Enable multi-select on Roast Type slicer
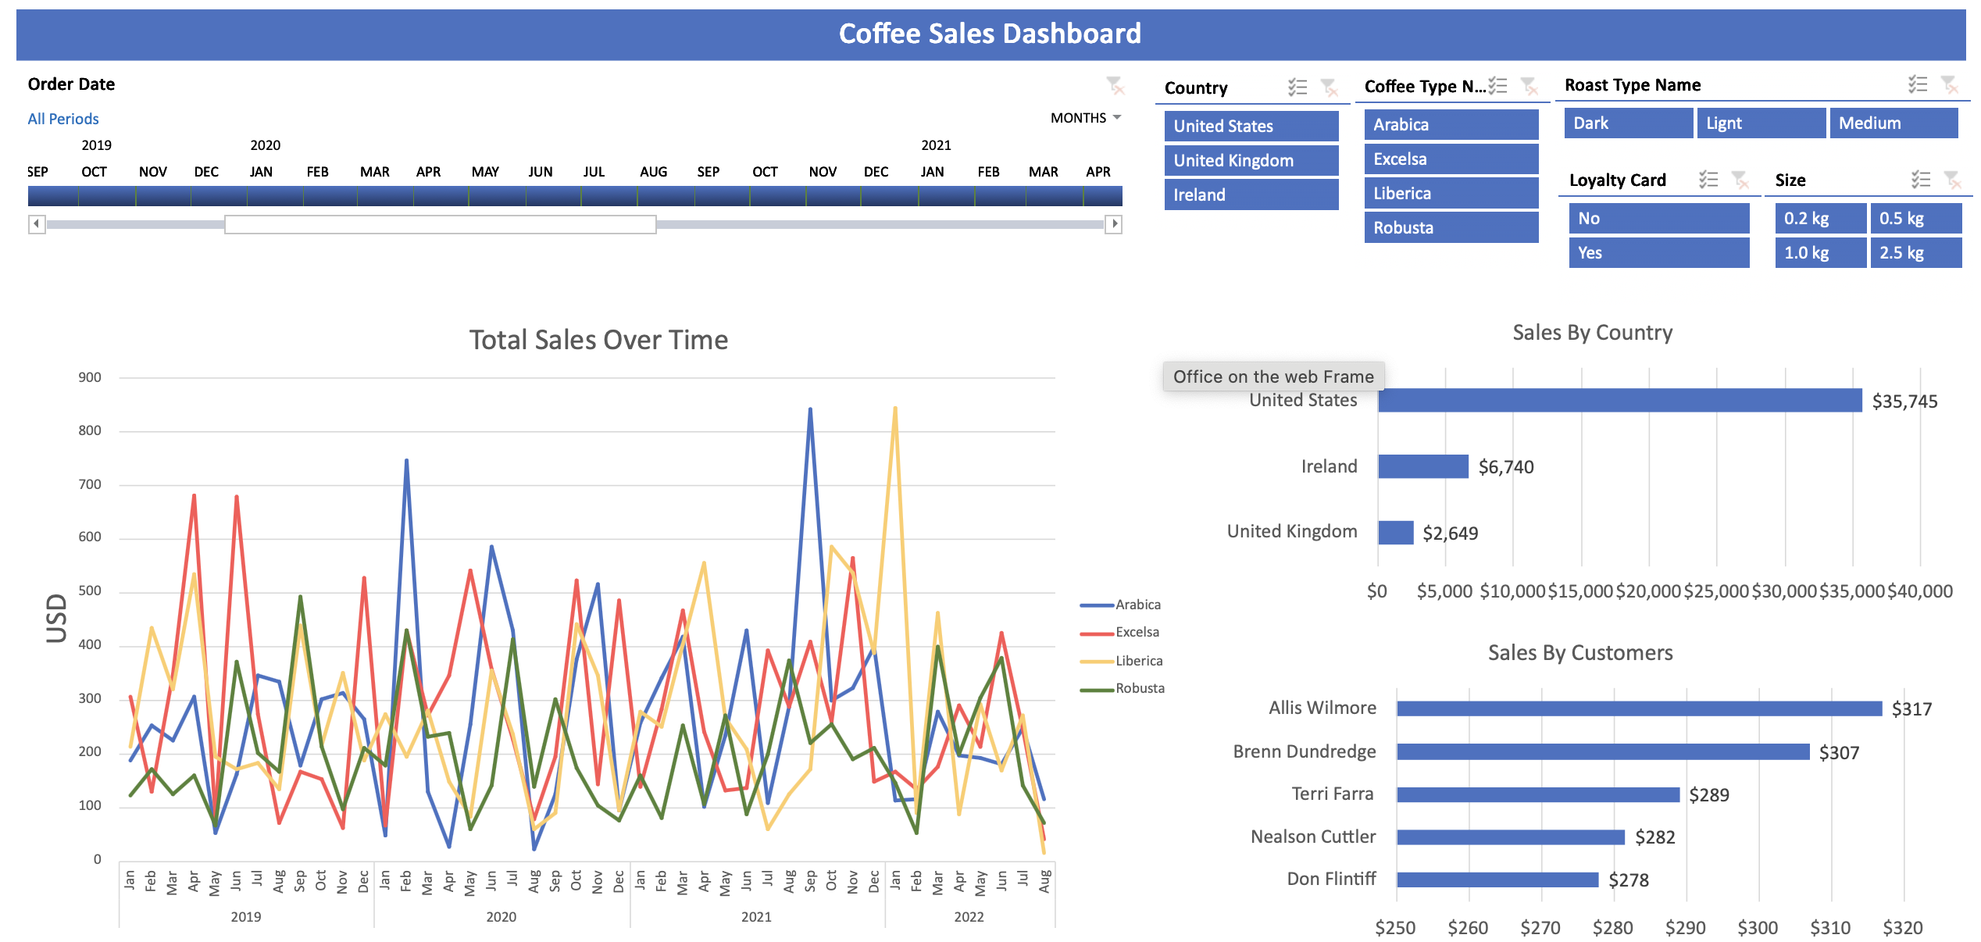 1918,84
